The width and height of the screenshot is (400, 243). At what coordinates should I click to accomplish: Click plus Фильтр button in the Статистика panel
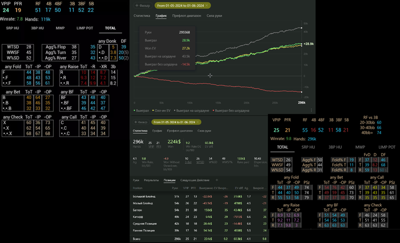pyautogui.click(x=141, y=122)
